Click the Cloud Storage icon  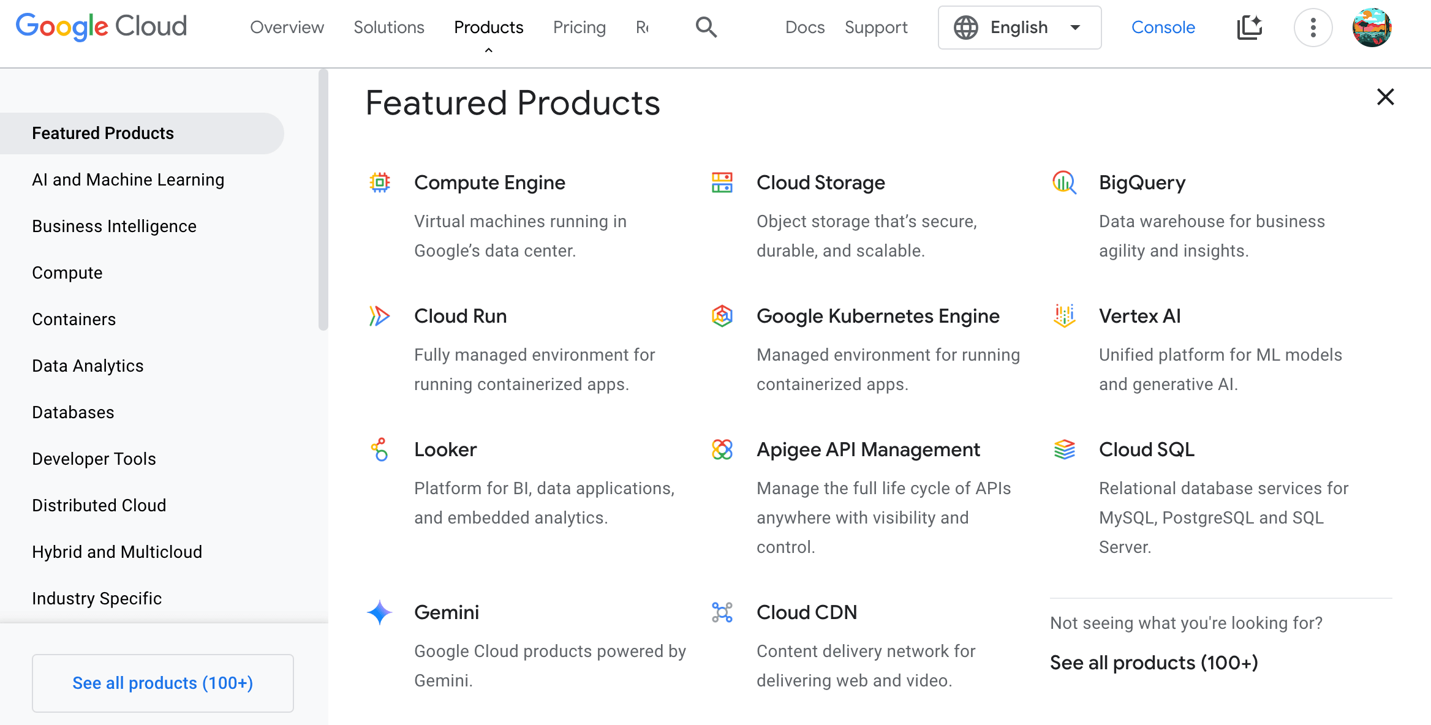pyautogui.click(x=722, y=182)
